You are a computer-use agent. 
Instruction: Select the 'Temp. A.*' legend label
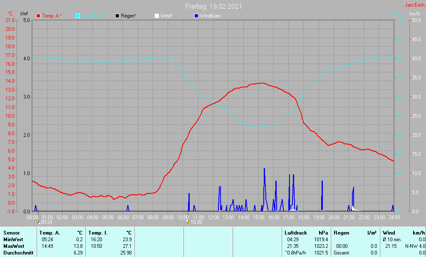[52, 16]
